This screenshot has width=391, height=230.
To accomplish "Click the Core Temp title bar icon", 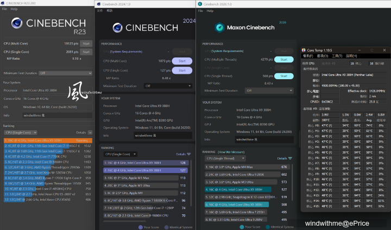I will click(304, 50).
